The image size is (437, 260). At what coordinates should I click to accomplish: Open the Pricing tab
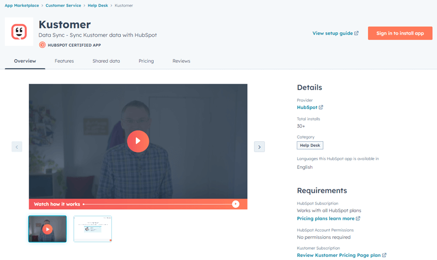146,61
